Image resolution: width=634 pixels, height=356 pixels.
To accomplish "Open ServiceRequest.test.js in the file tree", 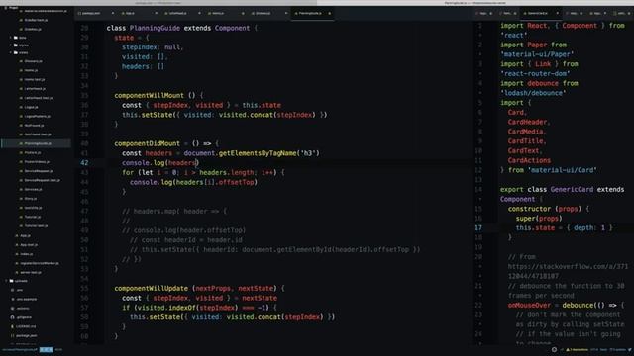I will [42, 180].
